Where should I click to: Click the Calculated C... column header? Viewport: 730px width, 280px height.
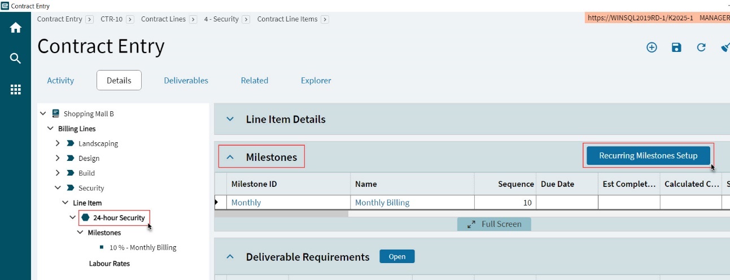click(691, 184)
